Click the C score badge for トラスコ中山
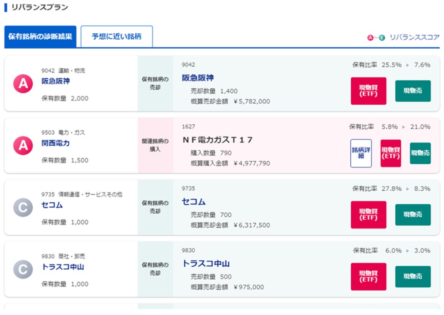The width and height of the screenshot is (444, 315). [x=23, y=269]
